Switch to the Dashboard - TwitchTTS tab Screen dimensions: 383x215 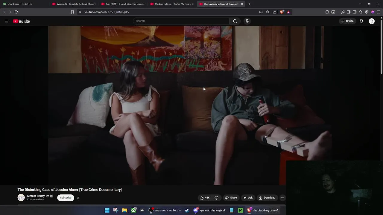pos(25,4)
